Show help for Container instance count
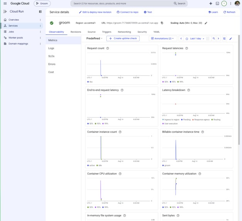This screenshot has height=221, width=242. click(x=120, y=132)
